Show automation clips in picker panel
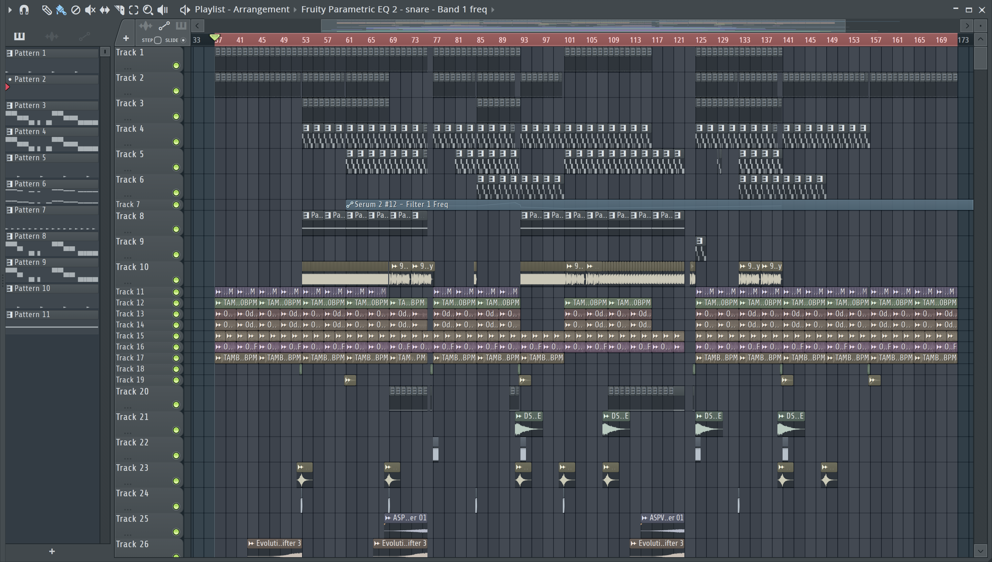The height and width of the screenshot is (562, 992). [84, 36]
